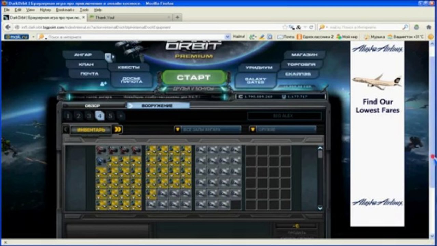
Task: Open the УРИДИУМ page
Action: [259, 68]
